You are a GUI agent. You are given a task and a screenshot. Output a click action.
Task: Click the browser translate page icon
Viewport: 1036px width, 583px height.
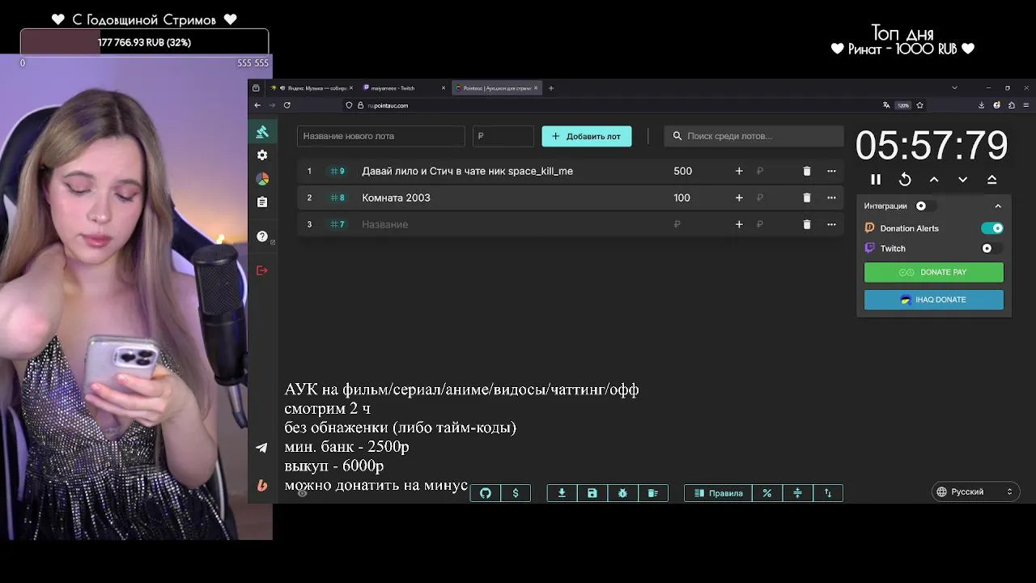[x=886, y=105]
